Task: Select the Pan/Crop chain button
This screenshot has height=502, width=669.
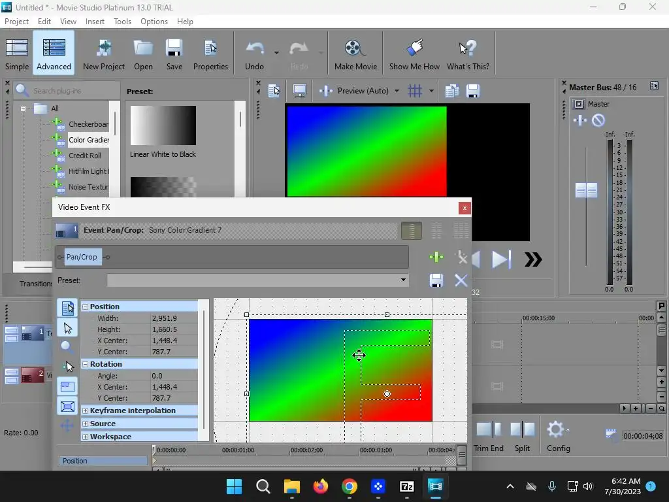Action: [x=82, y=257]
